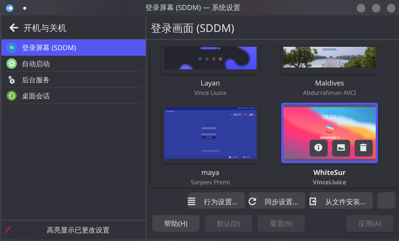The image size is (399, 241).
Task: Click 同步设置... button
Action: pos(277,202)
